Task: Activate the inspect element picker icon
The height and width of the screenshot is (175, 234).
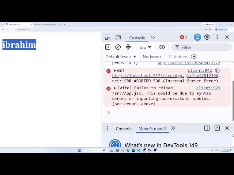Action: (x=107, y=37)
